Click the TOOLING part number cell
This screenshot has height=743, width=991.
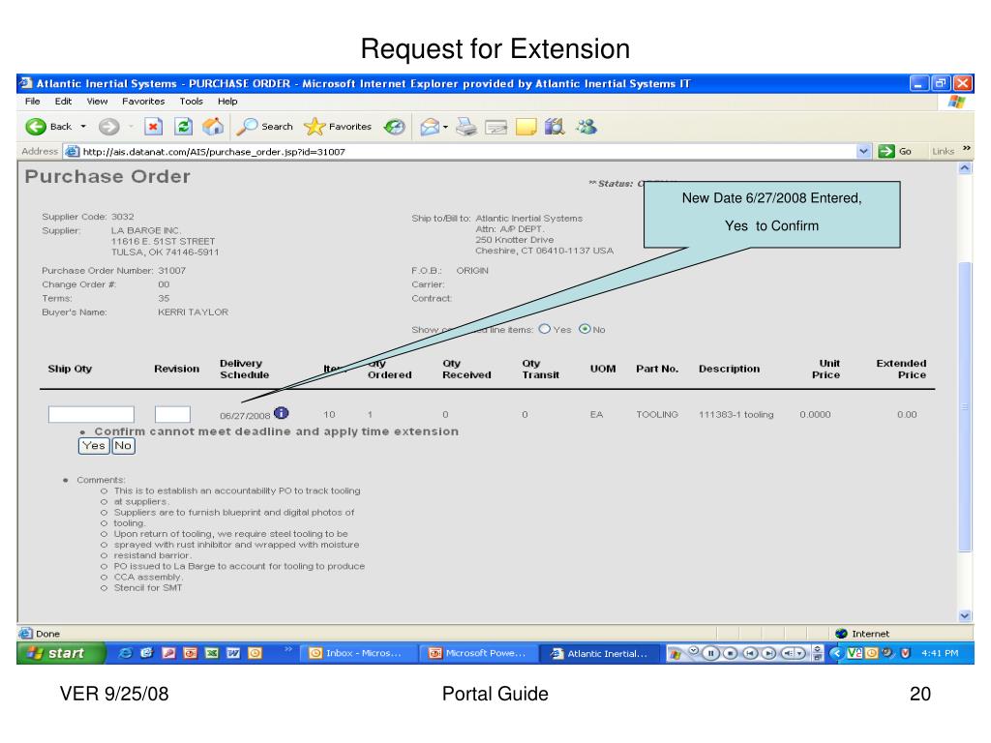coord(657,414)
